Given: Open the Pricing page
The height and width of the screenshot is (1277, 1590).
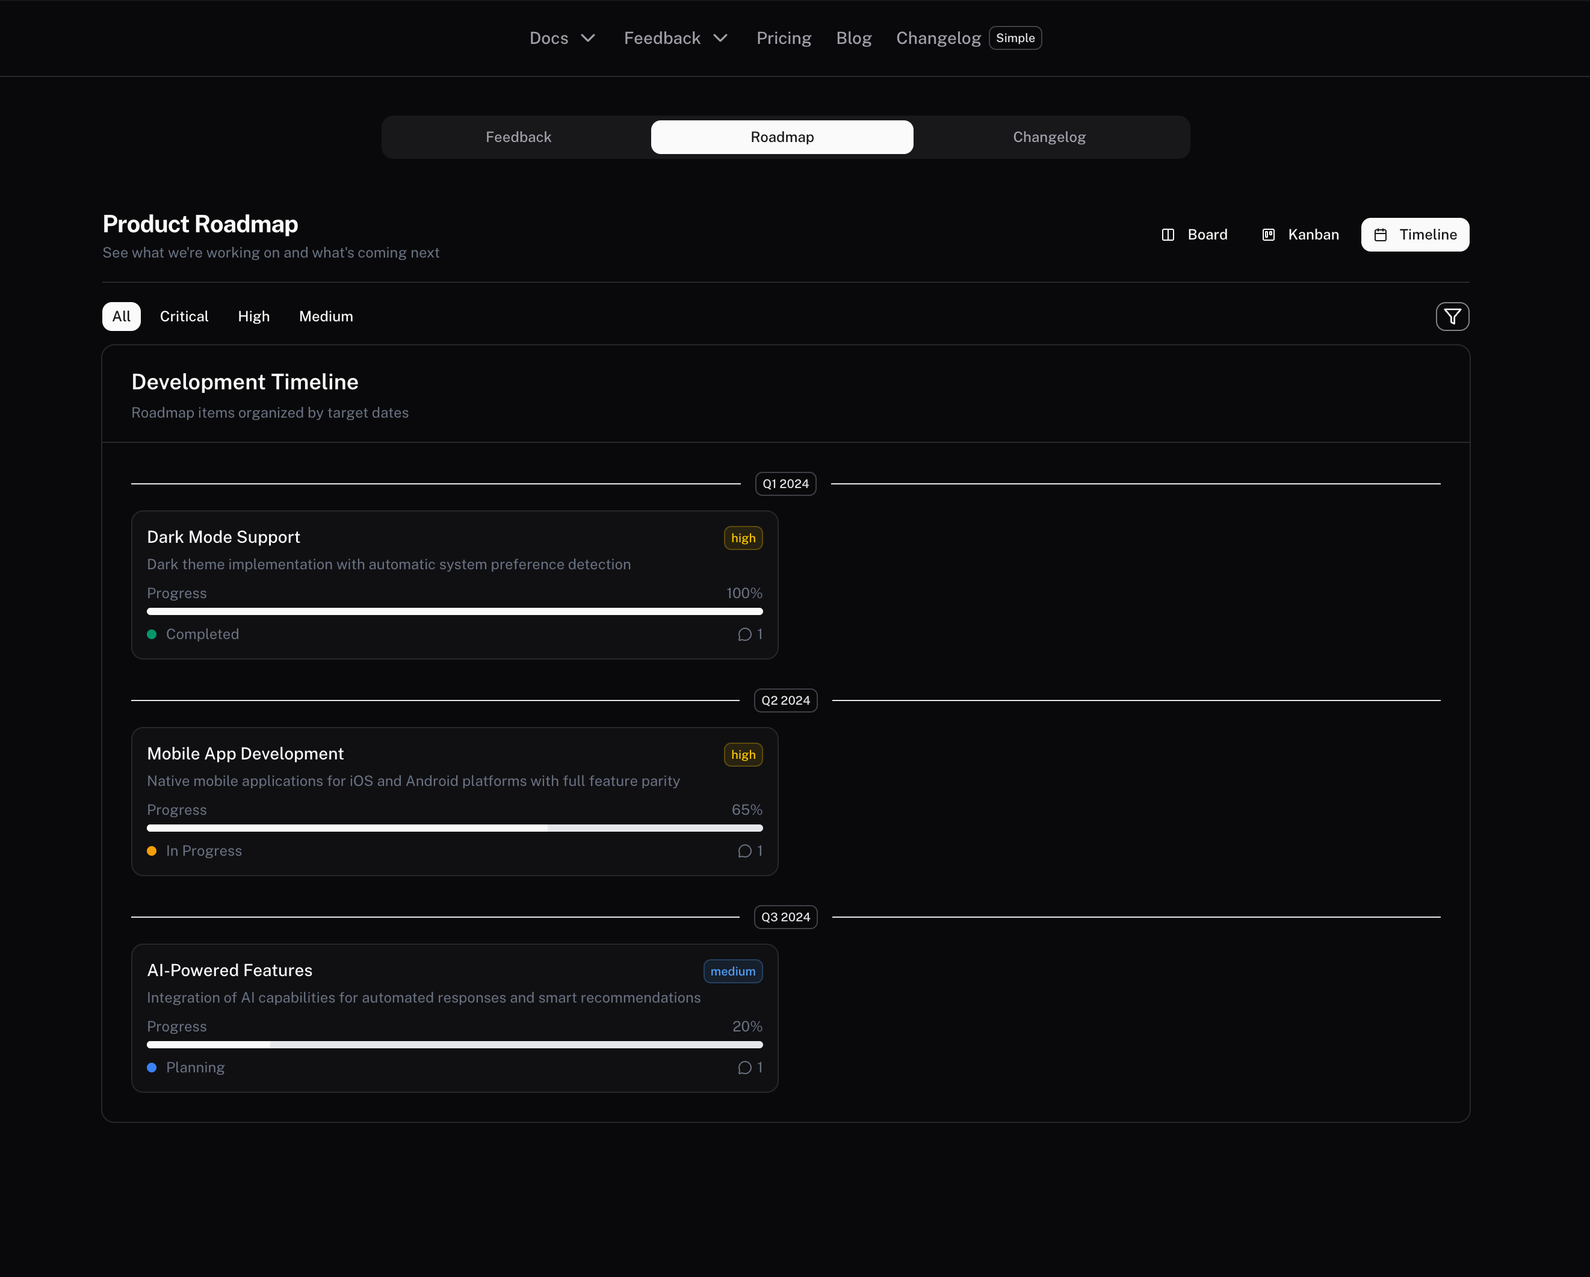Looking at the screenshot, I should tap(784, 37).
